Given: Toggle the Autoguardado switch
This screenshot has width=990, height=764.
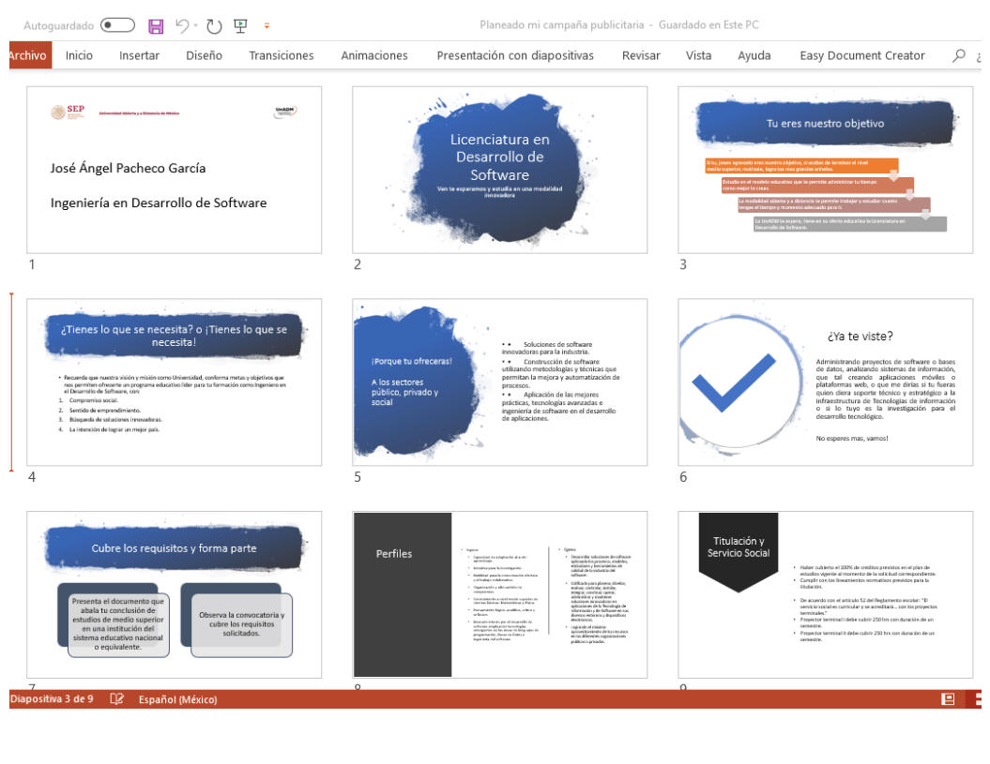Looking at the screenshot, I should (117, 25).
